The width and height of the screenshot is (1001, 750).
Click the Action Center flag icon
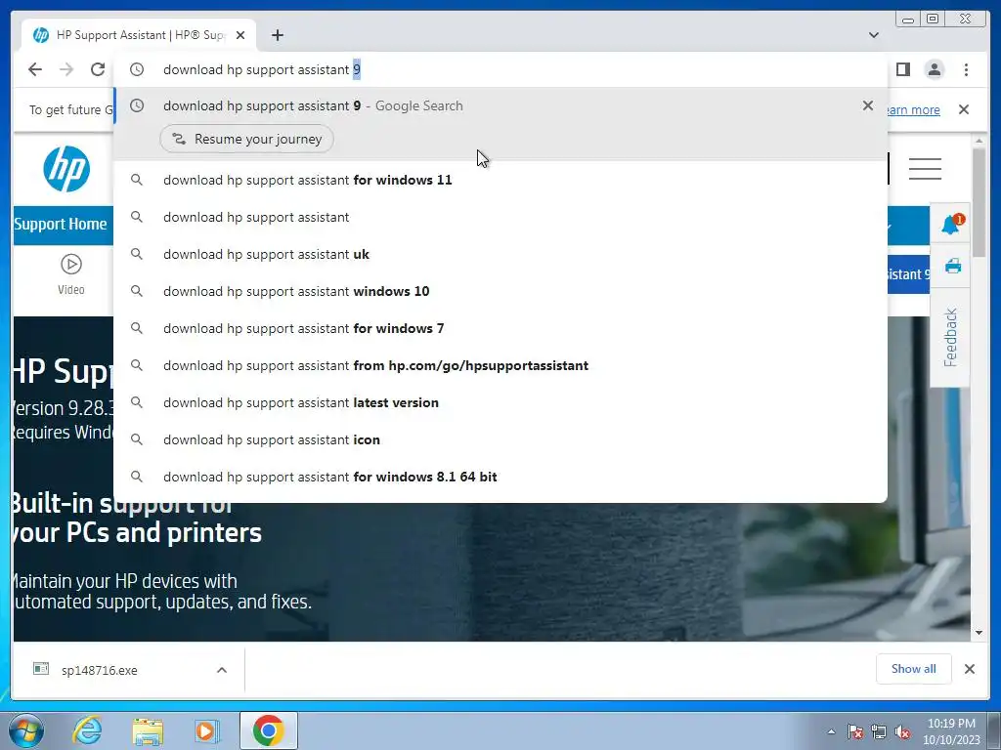pyautogui.click(x=855, y=732)
